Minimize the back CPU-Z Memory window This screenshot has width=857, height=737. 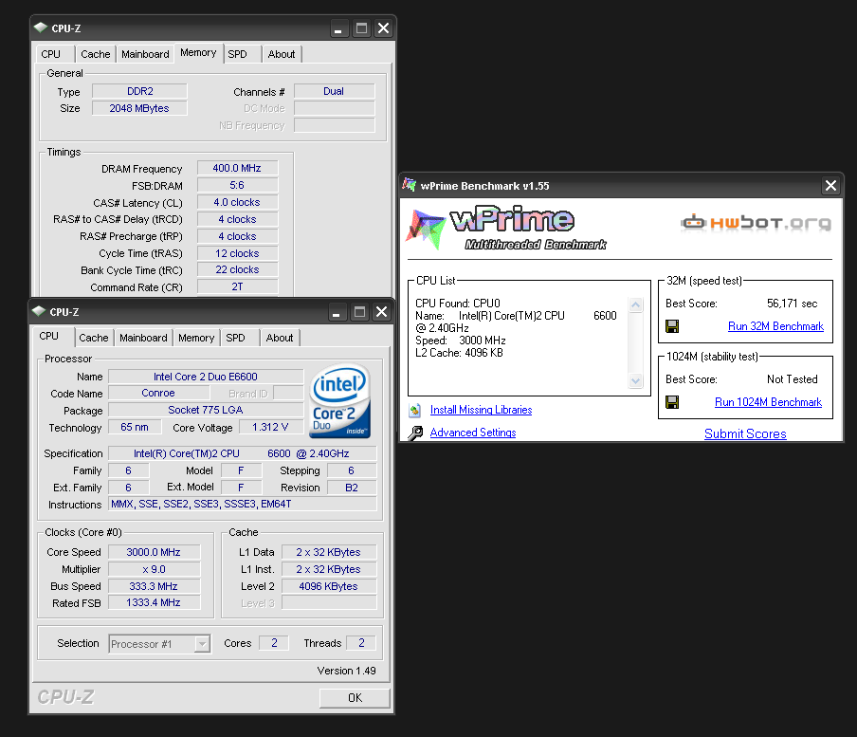pos(338,28)
